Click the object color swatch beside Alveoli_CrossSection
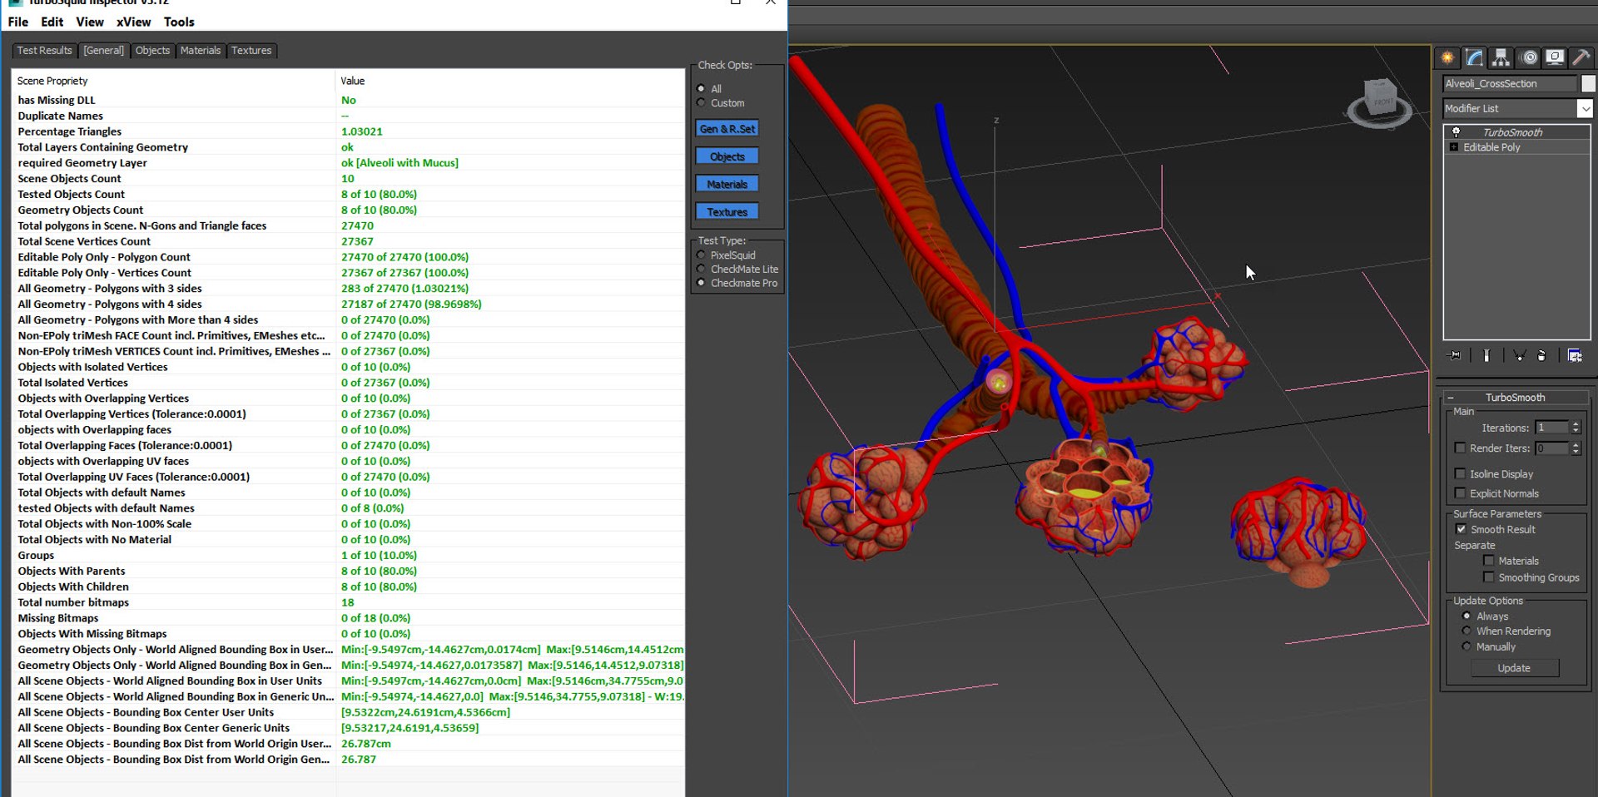Viewport: 1598px width, 797px height. click(1588, 83)
